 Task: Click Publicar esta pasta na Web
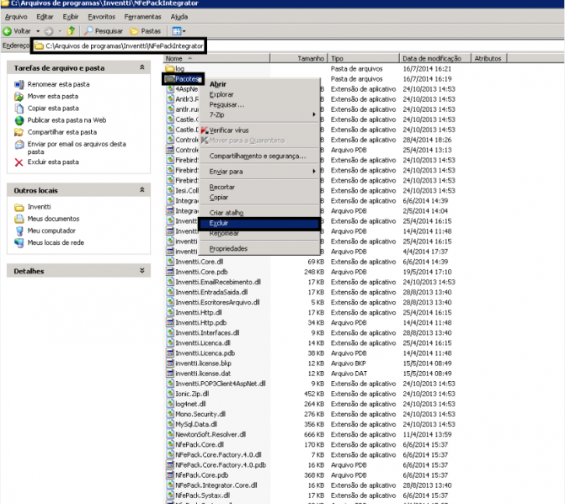coord(67,120)
